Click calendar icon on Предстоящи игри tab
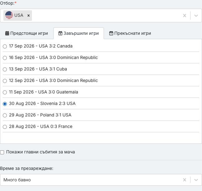Viewport: 202px width, 191px height. tap(7, 33)
